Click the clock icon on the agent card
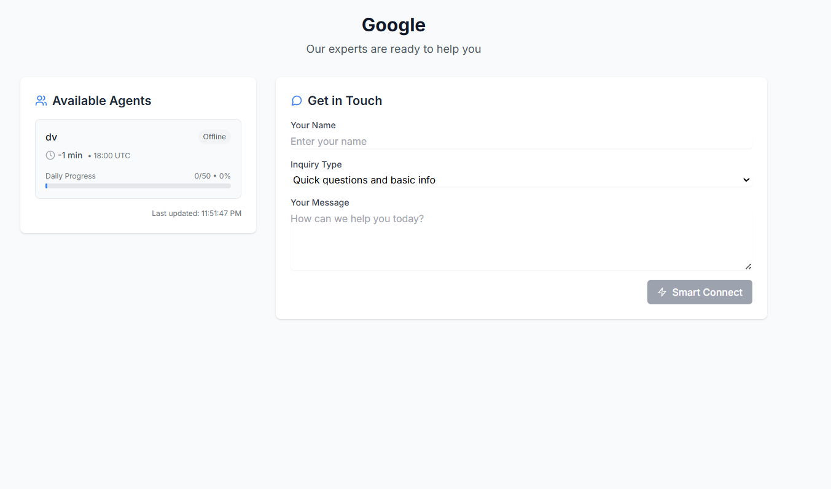831x489 pixels. (x=50, y=155)
